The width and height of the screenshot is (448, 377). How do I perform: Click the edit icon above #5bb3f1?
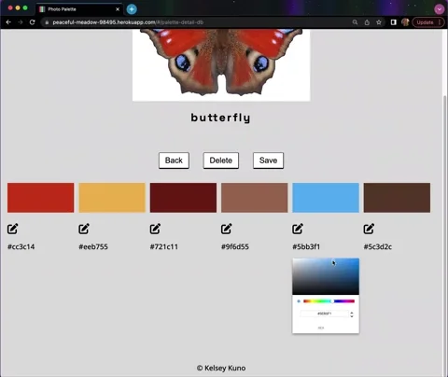[298, 229]
